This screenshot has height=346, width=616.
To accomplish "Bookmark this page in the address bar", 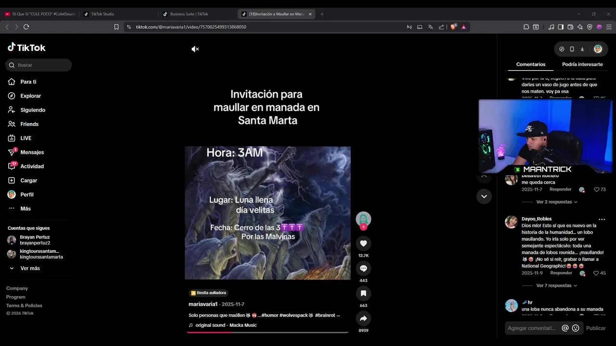I will (x=116, y=27).
